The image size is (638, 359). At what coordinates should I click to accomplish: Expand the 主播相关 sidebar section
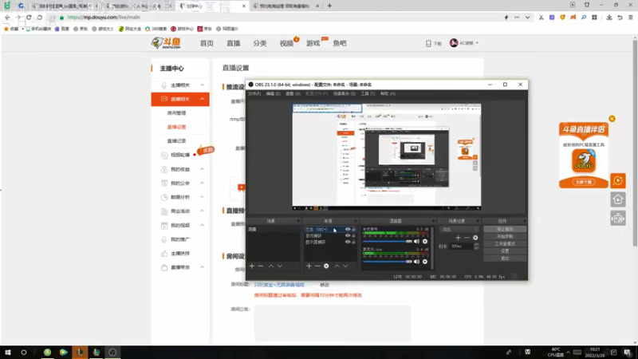point(203,85)
